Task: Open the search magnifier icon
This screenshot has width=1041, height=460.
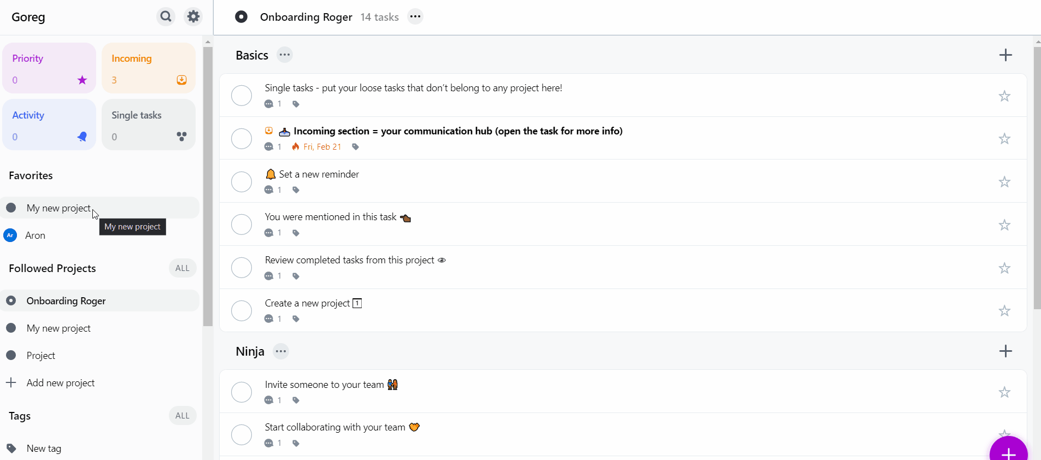Action: 166,16
